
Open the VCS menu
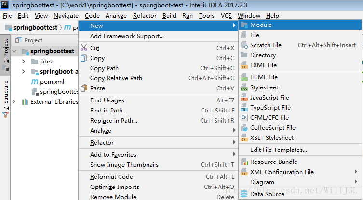[x=226, y=16]
